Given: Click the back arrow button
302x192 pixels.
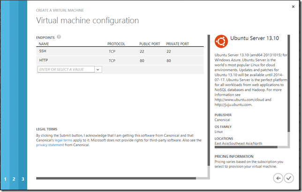Looking at the screenshot, I should 278,178.
